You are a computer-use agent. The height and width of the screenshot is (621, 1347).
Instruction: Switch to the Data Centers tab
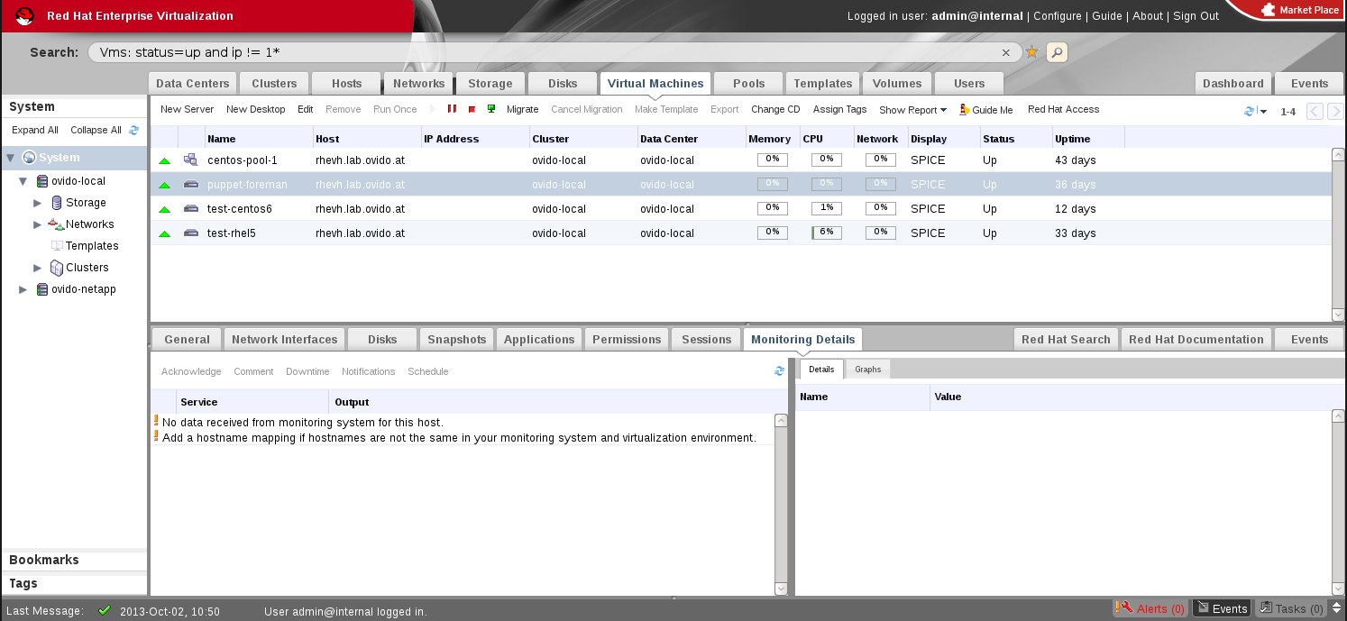(x=193, y=83)
